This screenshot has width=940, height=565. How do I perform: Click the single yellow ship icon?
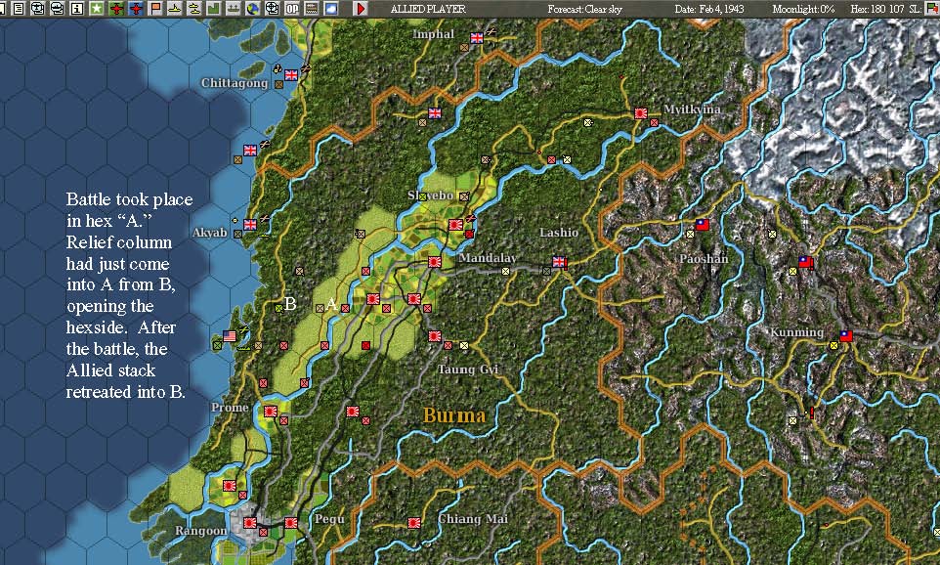coord(175,9)
